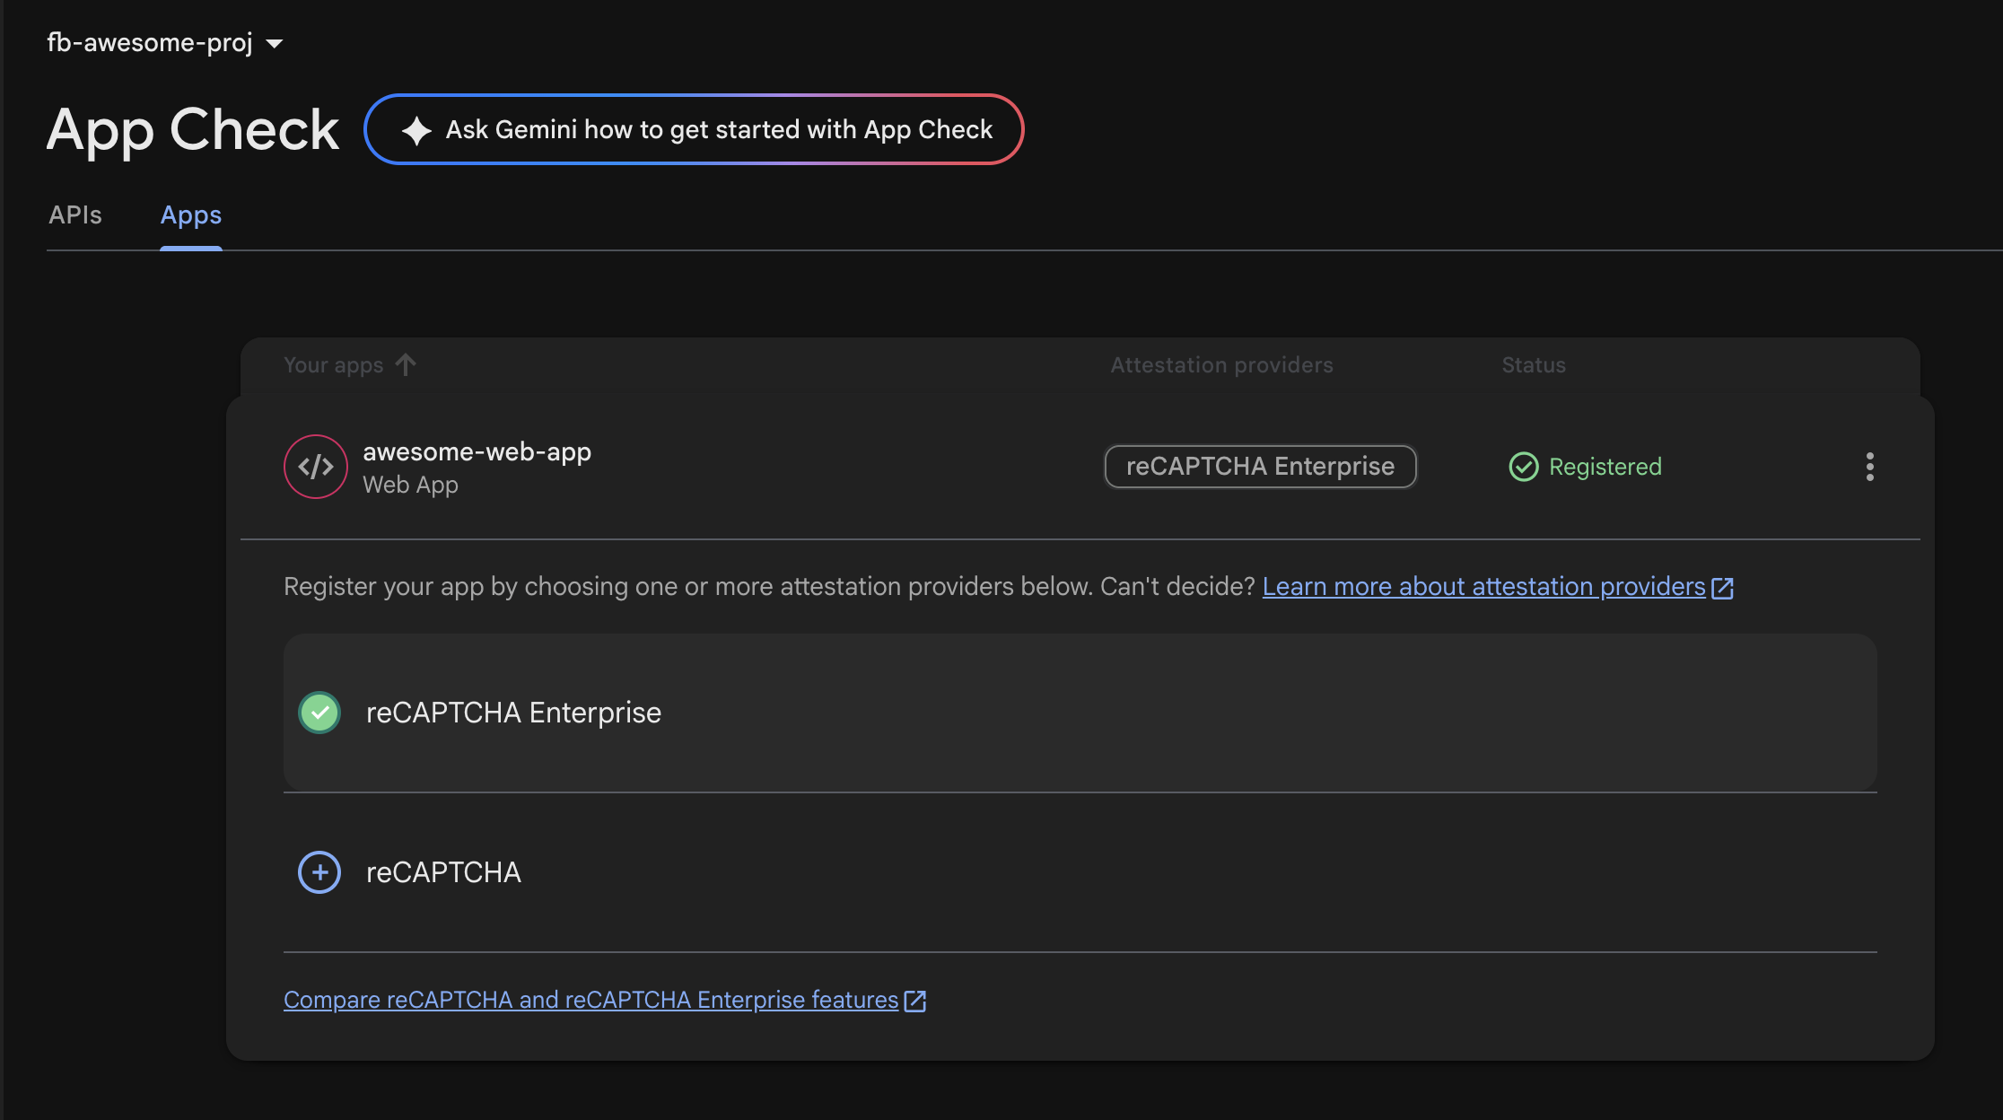Click the Attestation providers column header

(1221, 365)
